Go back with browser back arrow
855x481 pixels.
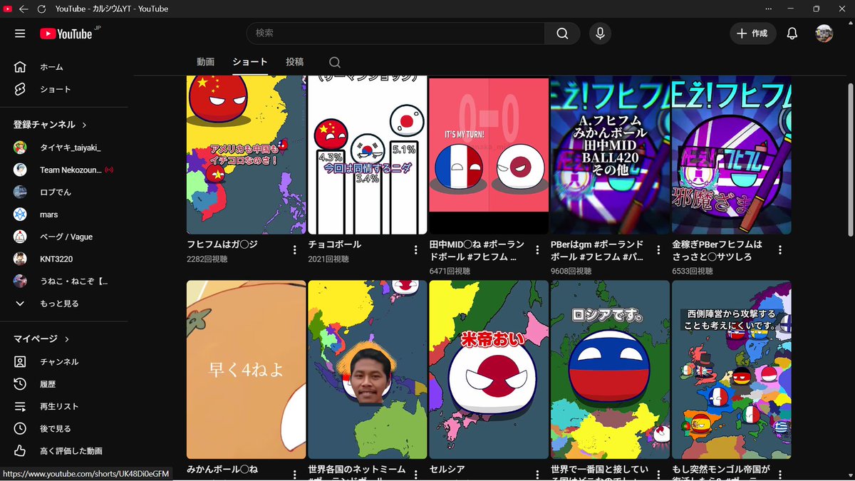(x=24, y=9)
